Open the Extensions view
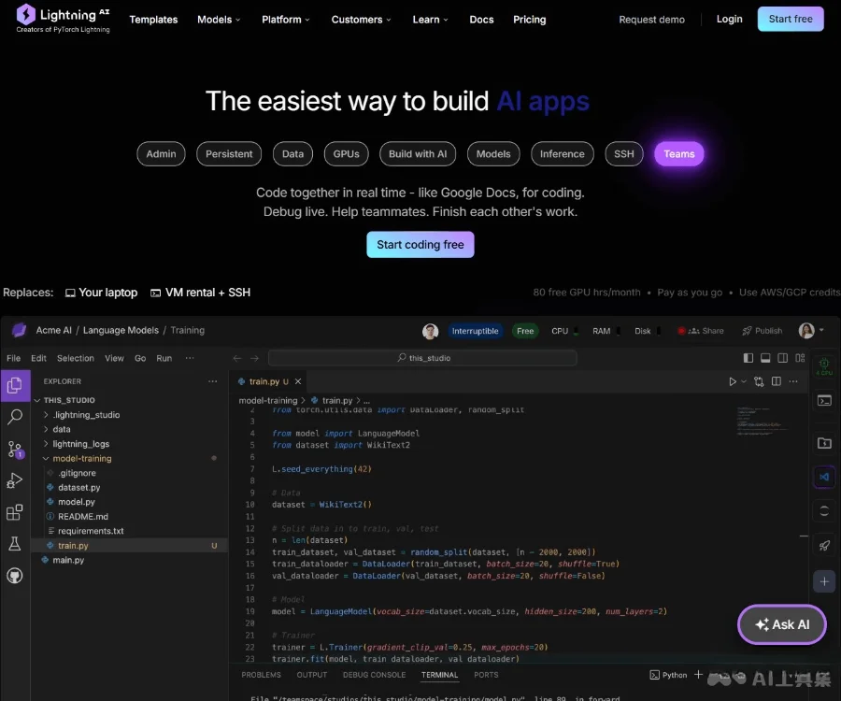This screenshot has width=841, height=701. (x=14, y=511)
